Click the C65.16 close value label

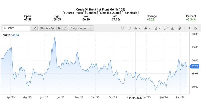(15, 35)
